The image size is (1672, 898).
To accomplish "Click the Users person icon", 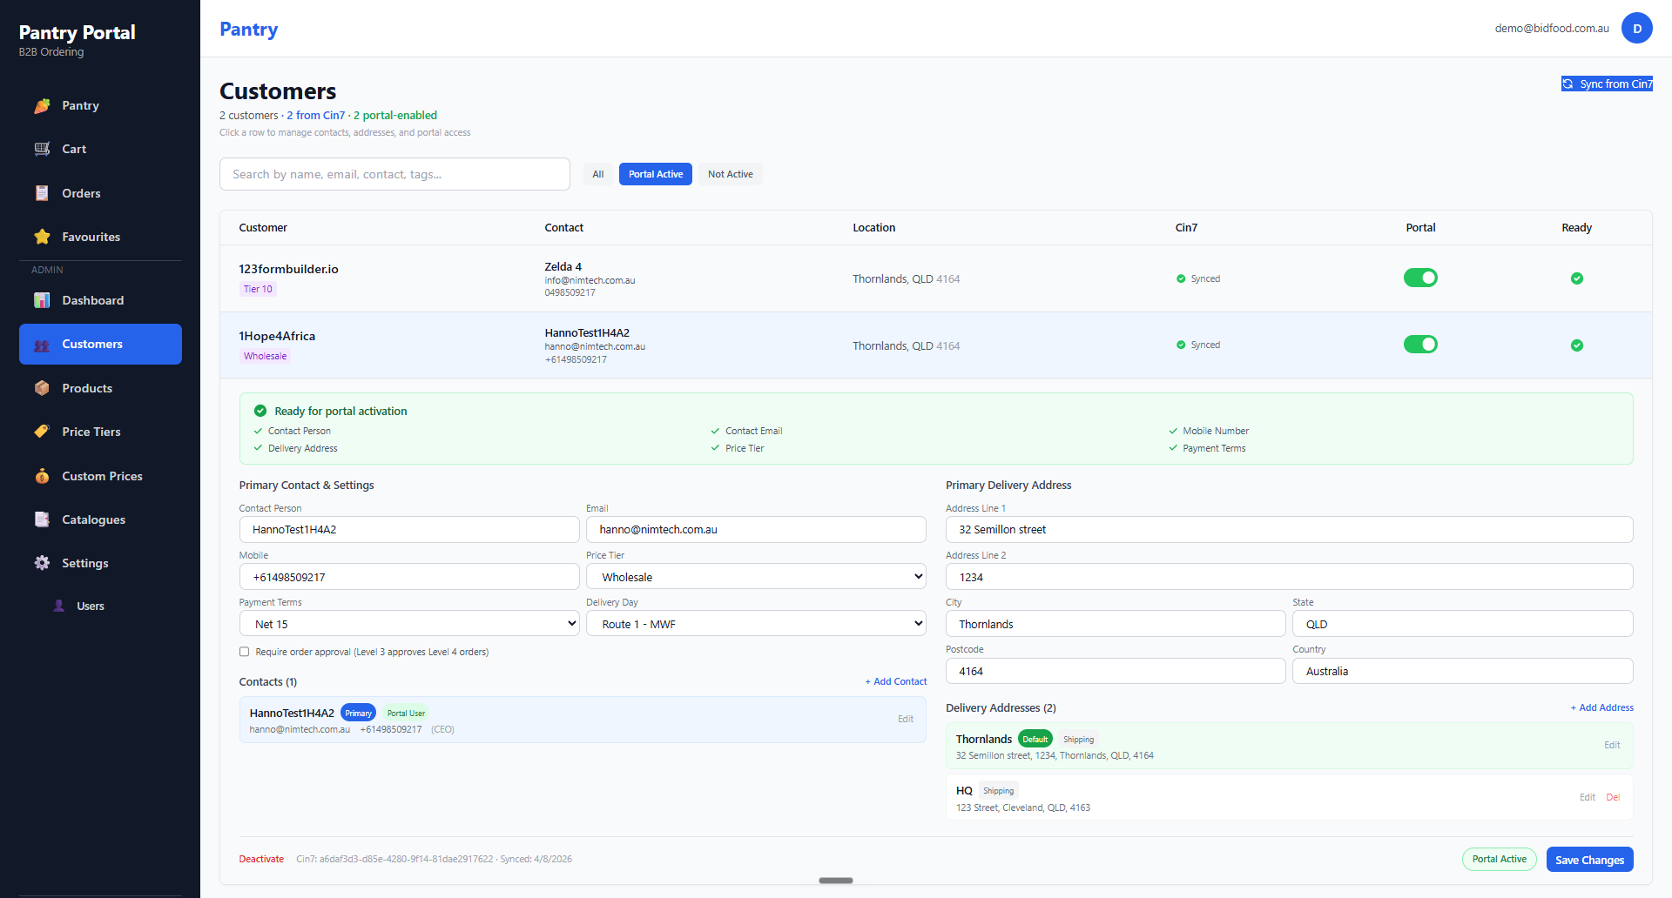I will 59,606.
